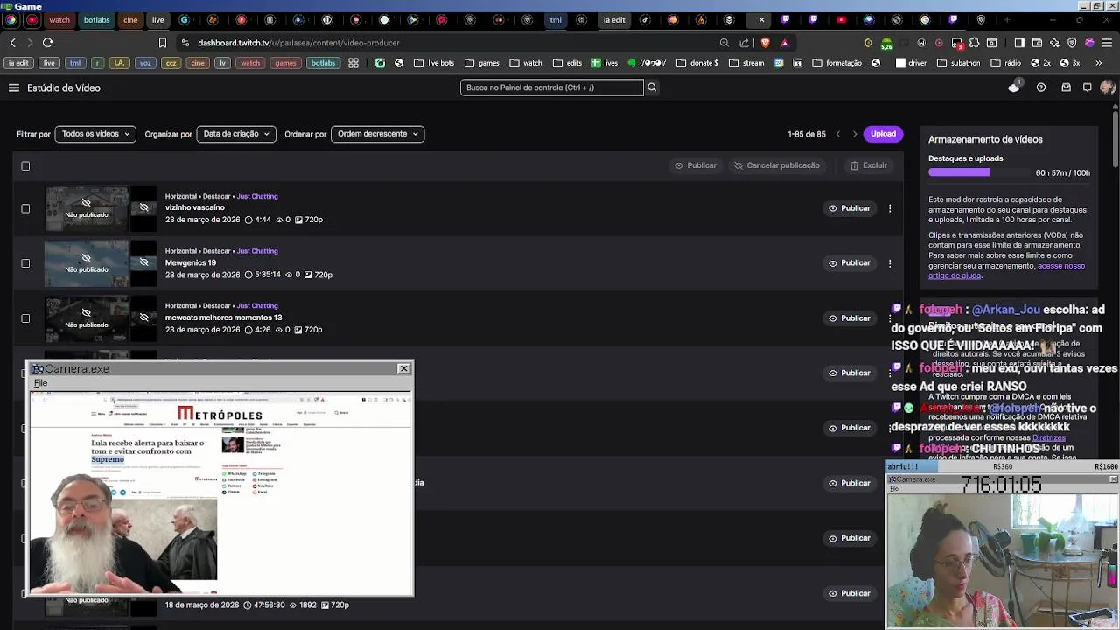Switch to the 'tml' browser tab
This screenshot has height=630, width=1120.
556,19
